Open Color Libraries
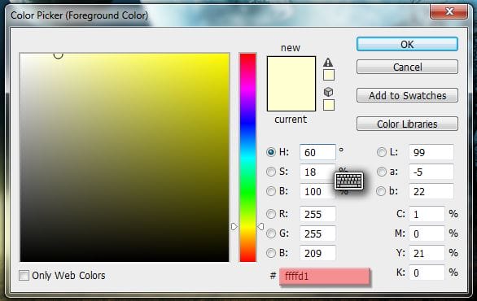Screen dimensions: 477x301 click(x=407, y=124)
